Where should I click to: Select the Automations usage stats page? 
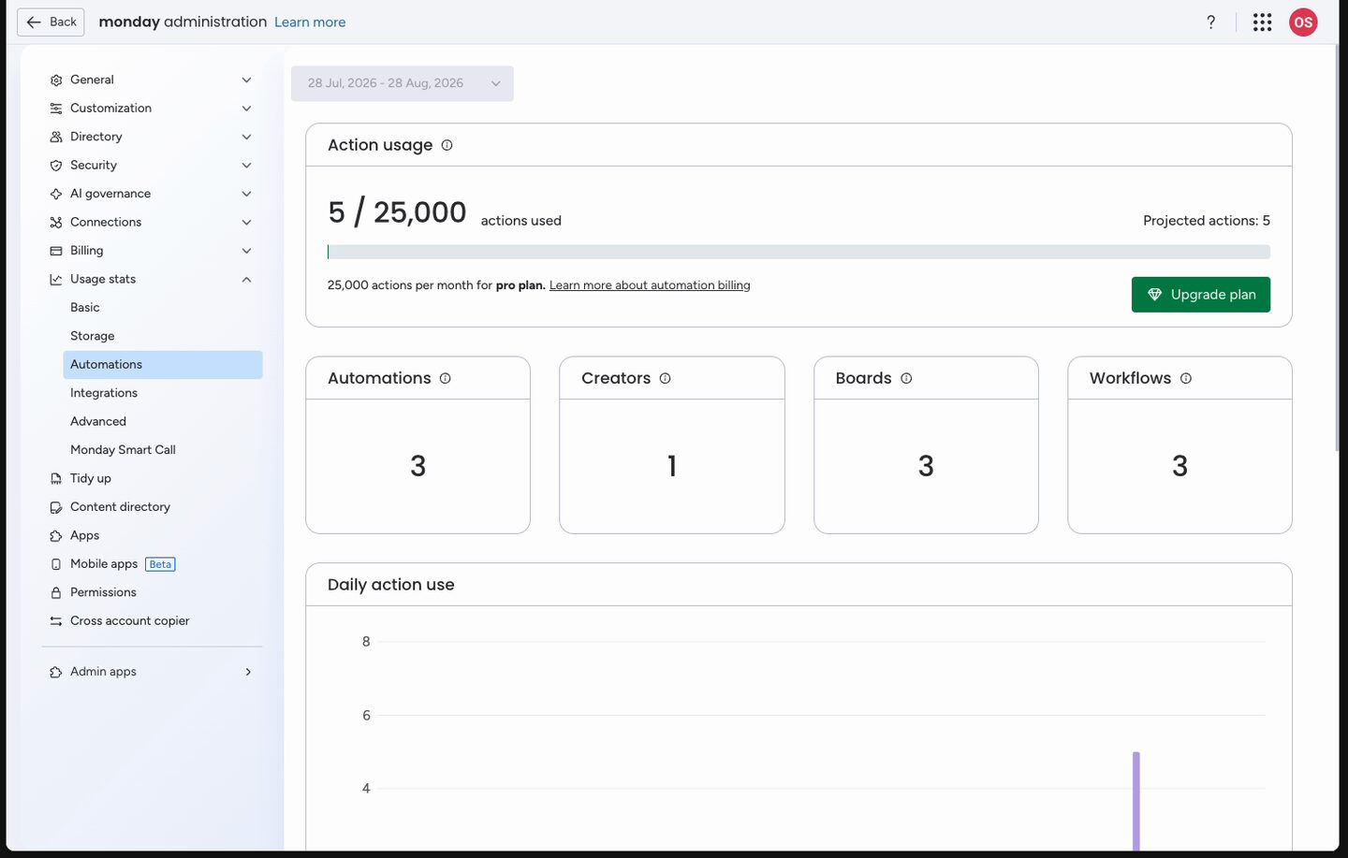pos(163,365)
